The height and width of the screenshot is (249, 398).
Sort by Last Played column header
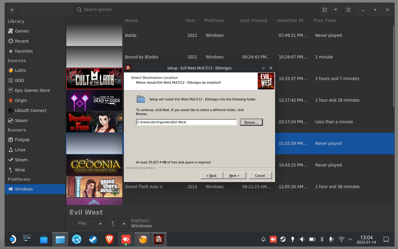(x=257, y=20)
